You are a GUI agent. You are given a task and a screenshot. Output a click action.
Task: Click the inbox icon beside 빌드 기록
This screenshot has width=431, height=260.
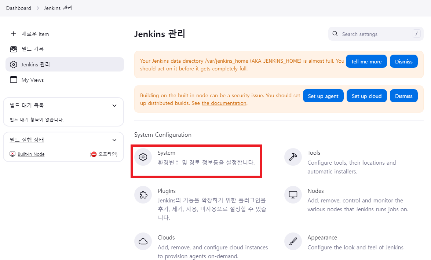(x=14, y=49)
